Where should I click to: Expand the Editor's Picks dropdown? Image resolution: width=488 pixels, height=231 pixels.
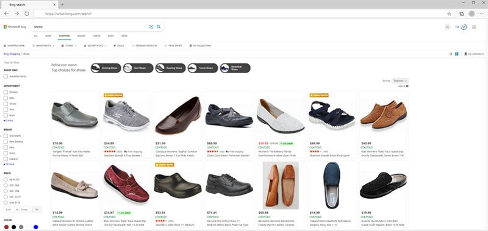pos(95,46)
